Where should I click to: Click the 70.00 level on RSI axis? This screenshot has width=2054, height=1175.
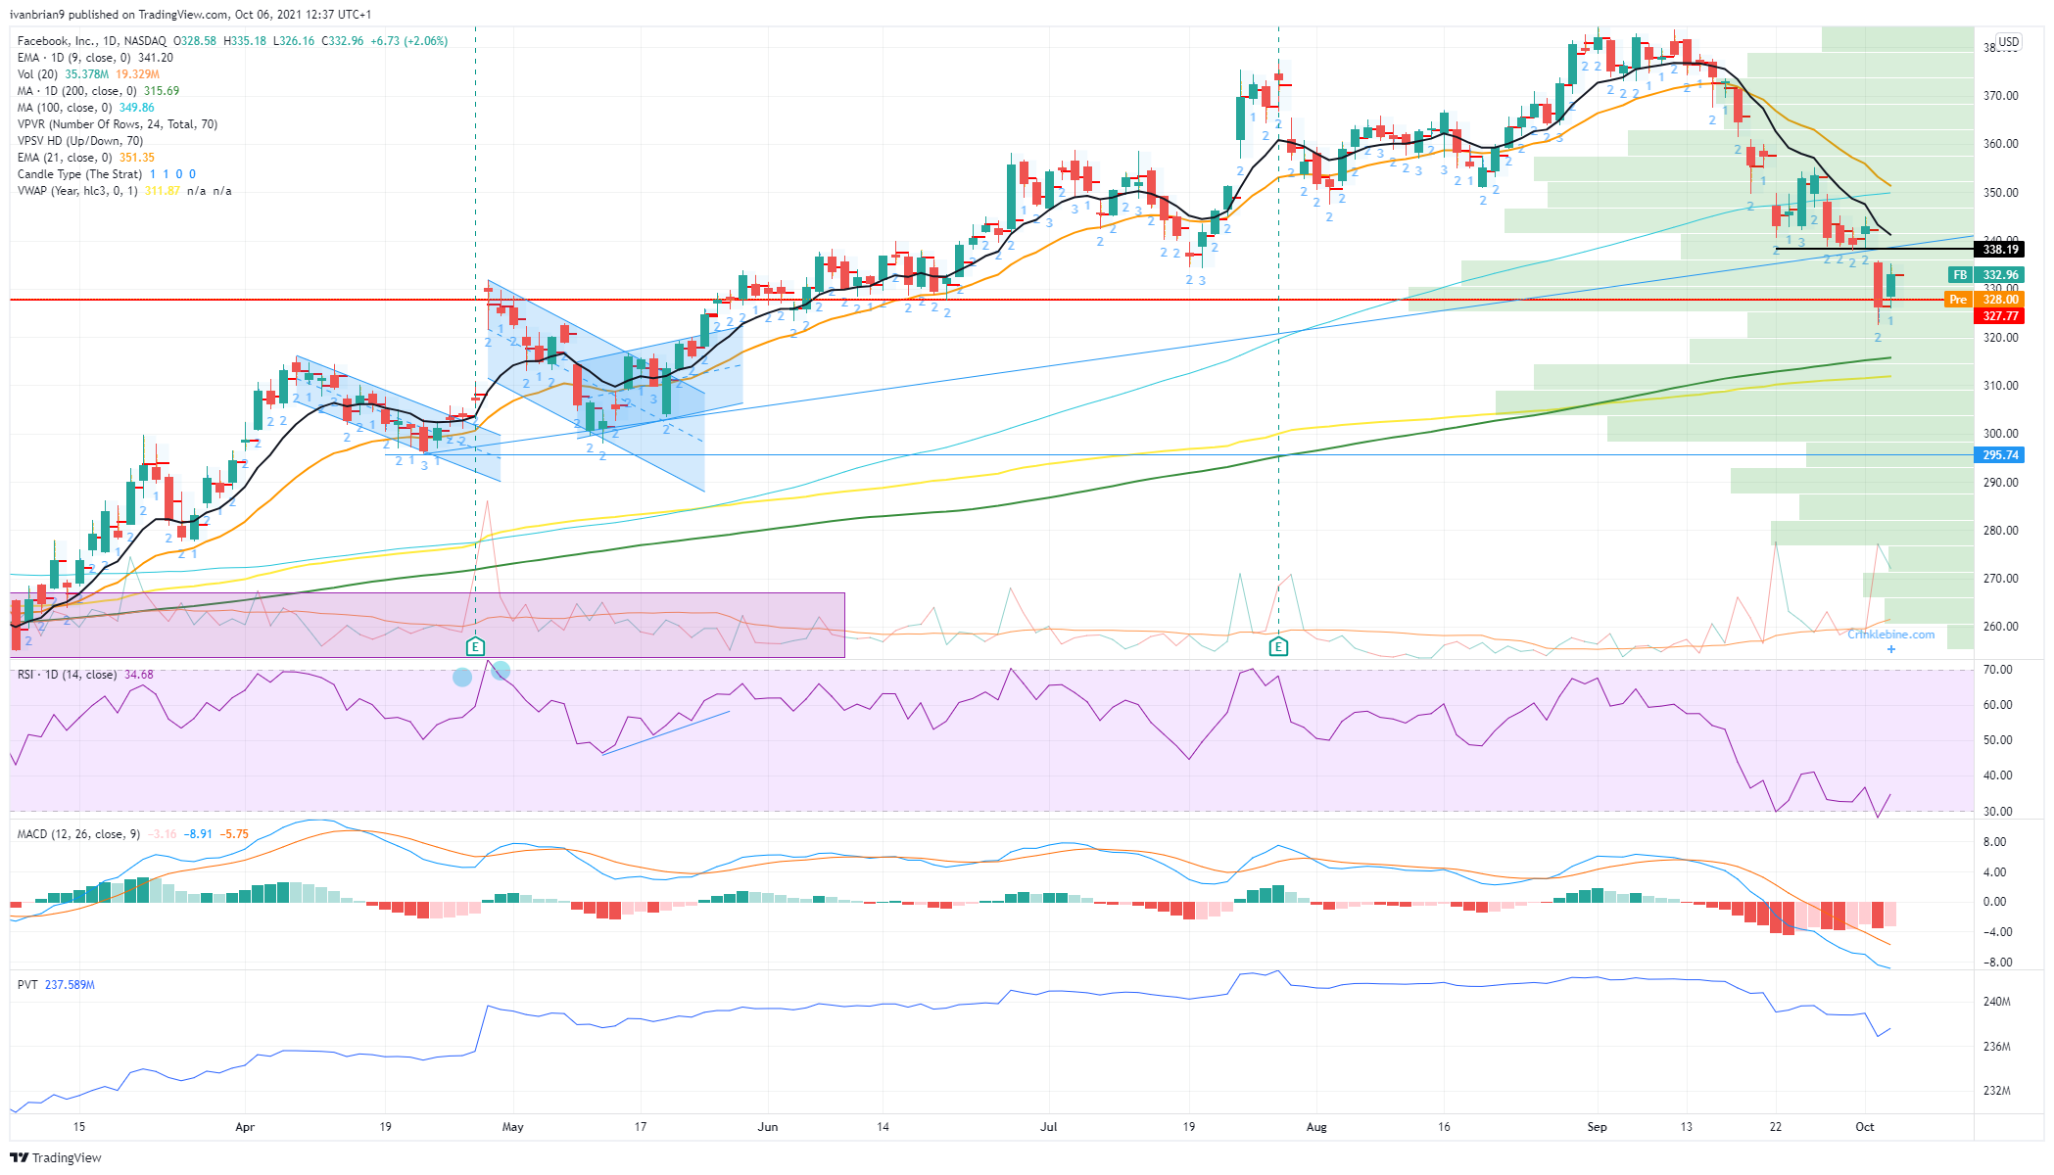coord(1997,670)
